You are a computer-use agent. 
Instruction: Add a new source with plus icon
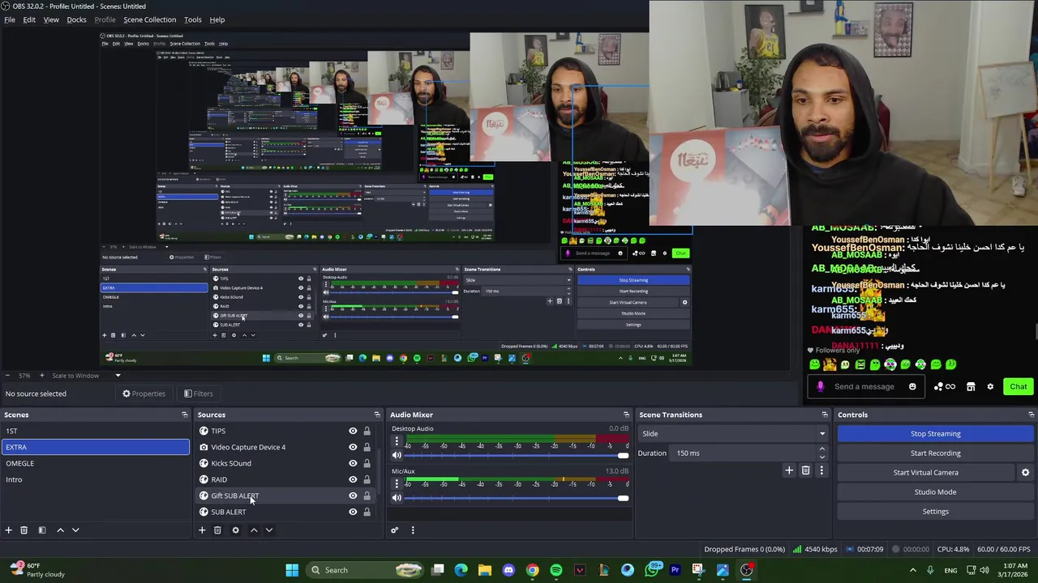(202, 530)
